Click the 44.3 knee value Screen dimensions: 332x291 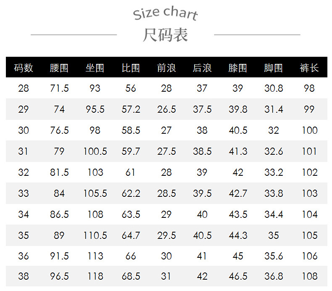click(x=238, y=235)
